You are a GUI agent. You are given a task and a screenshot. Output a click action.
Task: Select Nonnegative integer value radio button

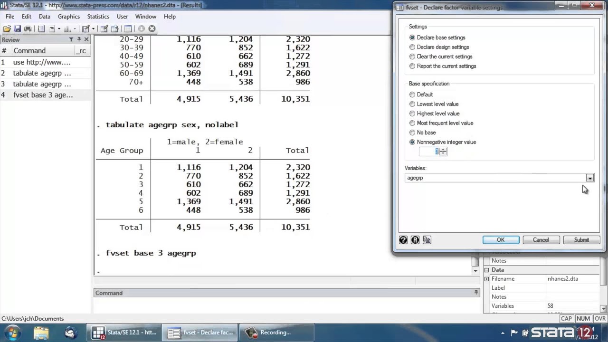pos(412,142)
